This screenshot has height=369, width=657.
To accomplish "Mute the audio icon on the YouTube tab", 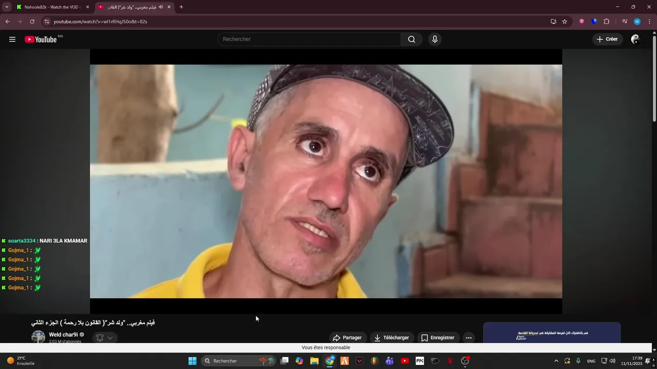I will (x=161, y=7).
